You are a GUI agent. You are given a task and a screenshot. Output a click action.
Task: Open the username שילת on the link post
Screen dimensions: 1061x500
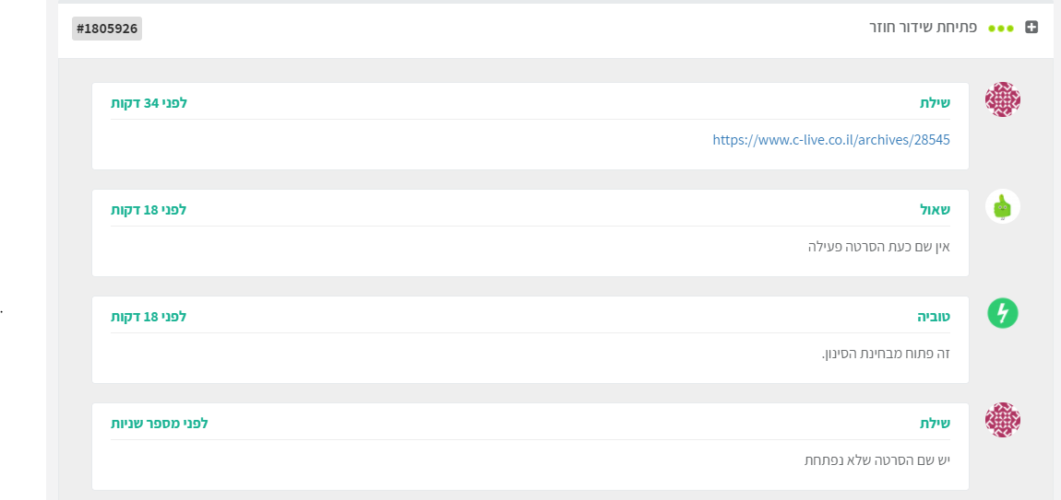[x=935, y=103]
